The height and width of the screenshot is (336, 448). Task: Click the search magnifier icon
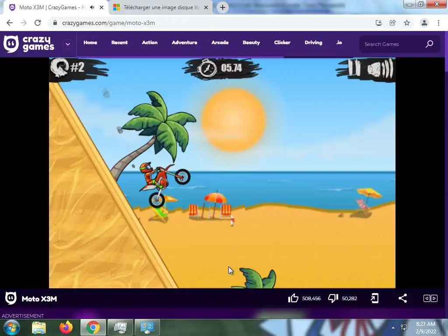(430, 44)
